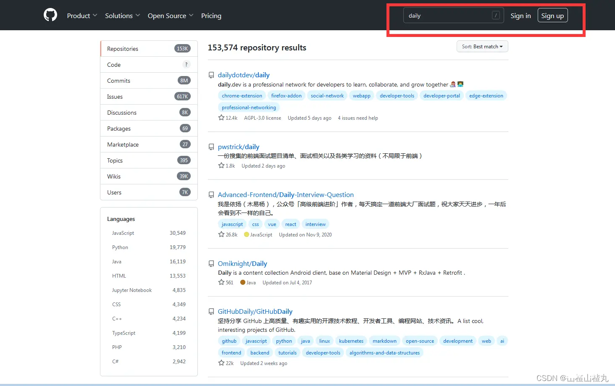The image size is (615, 386).
Task: Select the Repositories filter tab
Action: click(149, 49)
